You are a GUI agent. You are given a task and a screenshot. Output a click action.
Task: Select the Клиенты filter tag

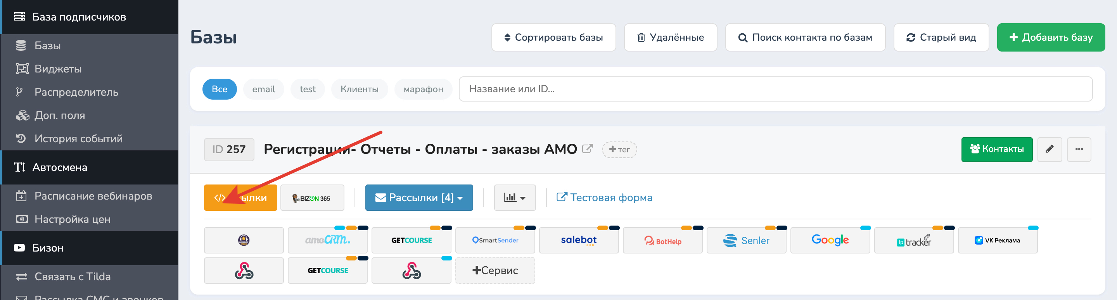(359, 89)
